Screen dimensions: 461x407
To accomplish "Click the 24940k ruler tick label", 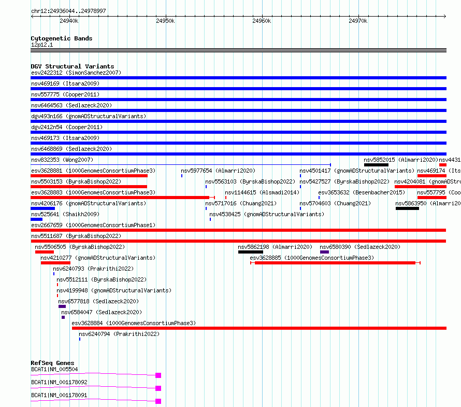I will pos(69,21).
